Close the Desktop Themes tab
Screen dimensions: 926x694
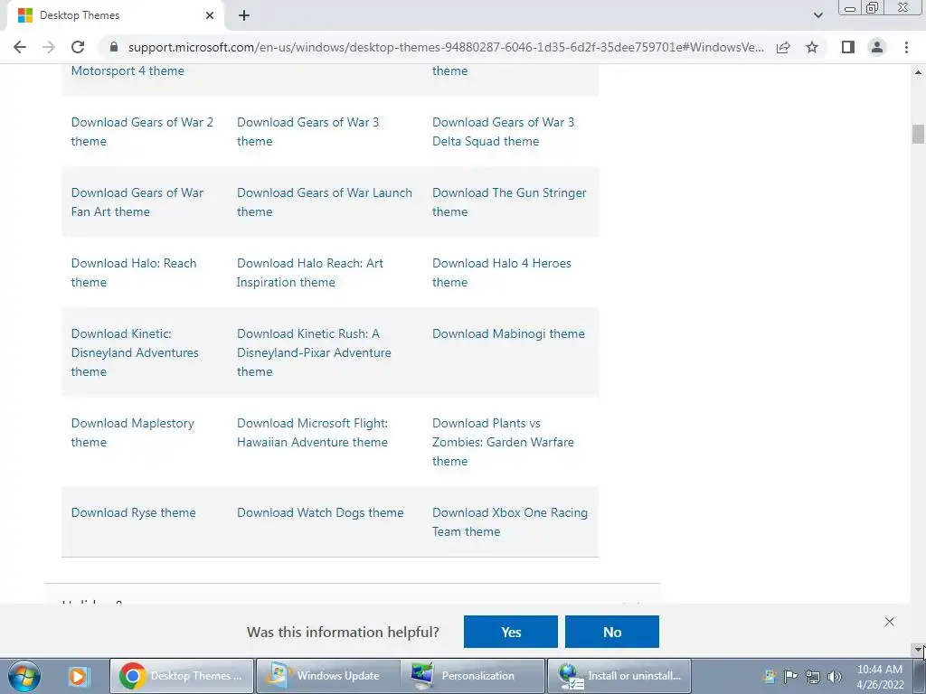tap(210, 15)
